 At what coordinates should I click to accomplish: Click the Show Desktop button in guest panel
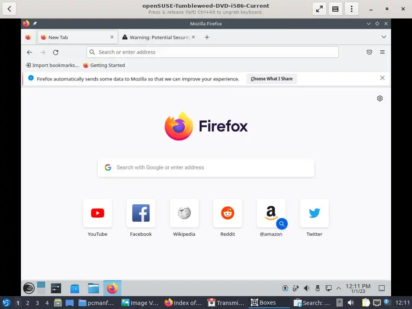[x=381, y=288]
